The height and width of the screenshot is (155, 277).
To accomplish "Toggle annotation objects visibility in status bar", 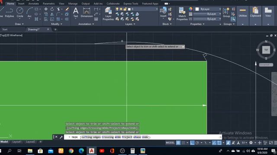I will pyautogui.click(x=228, y=143).
